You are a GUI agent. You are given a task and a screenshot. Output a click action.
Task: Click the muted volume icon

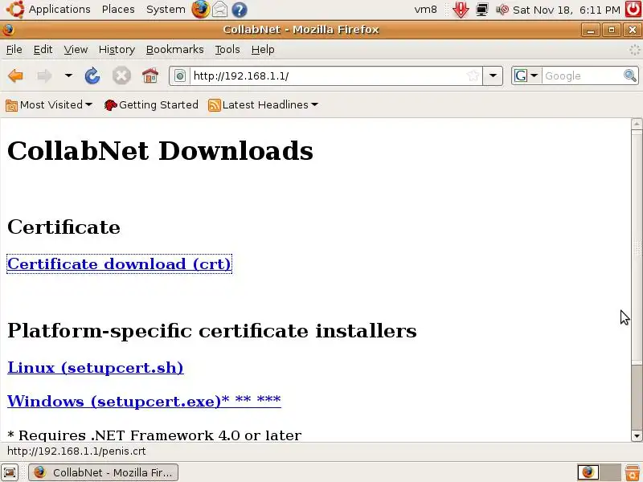pyautogui.click(x=502, y=10)
